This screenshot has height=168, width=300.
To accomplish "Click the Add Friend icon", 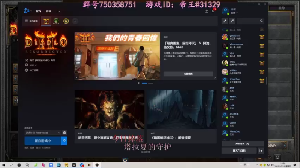I will 225,21.
